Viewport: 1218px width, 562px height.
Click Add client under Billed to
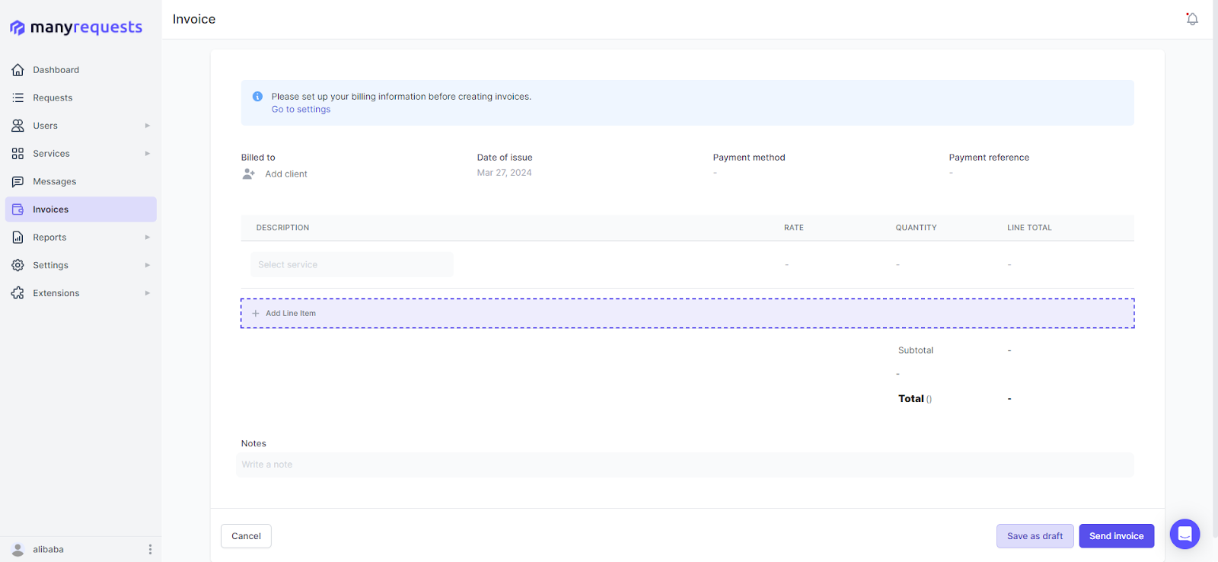tap(286, 174)
